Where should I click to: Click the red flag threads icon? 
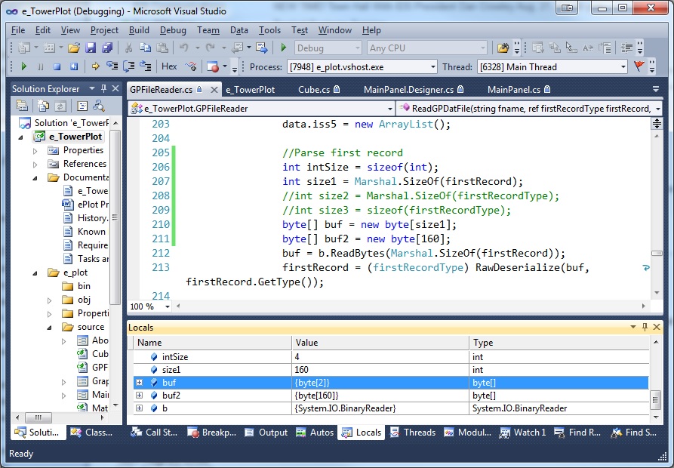click(640, 66)
